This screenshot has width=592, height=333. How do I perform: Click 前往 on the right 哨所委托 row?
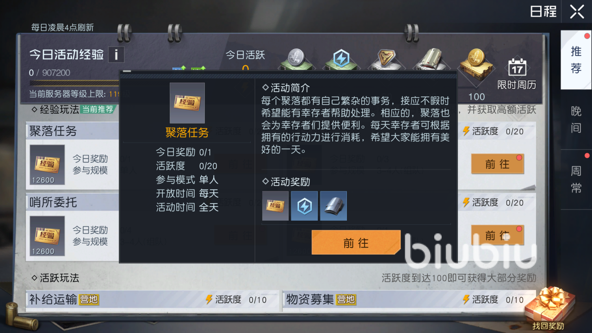point(498,235)
